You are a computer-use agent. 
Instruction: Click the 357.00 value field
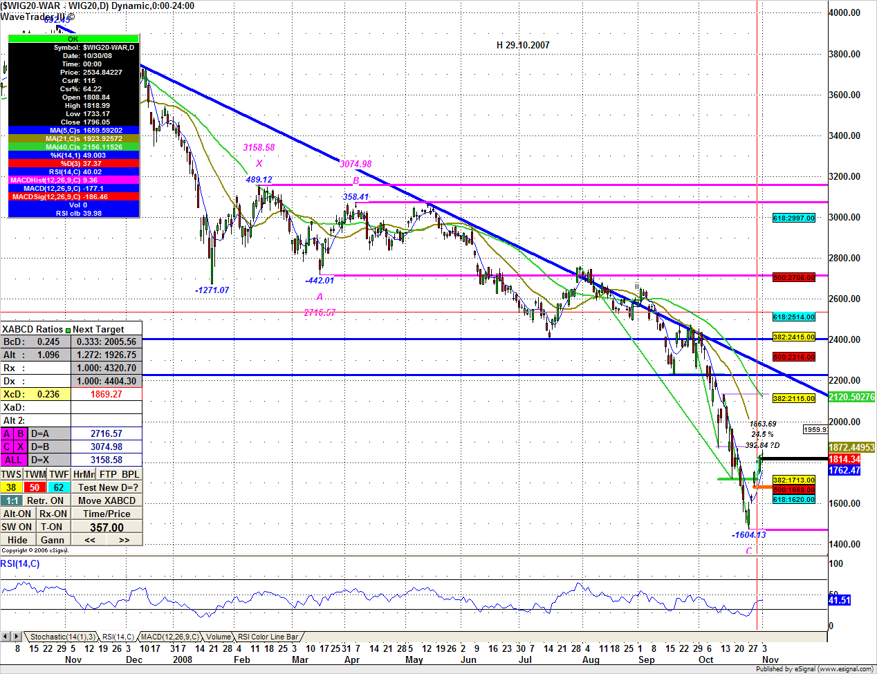pos(107,527)
